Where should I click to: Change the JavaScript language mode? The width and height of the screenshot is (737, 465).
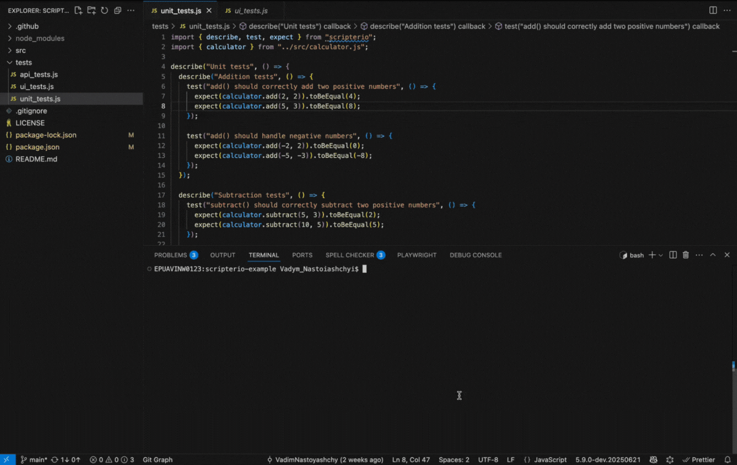click(x=545, y=459)
